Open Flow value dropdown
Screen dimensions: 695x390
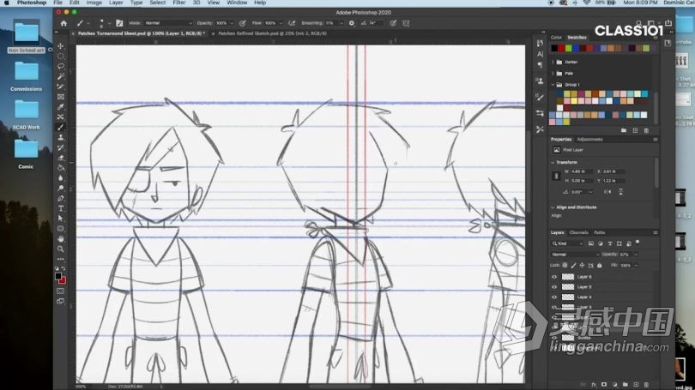click(x=281, y=23)
